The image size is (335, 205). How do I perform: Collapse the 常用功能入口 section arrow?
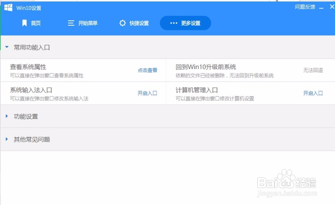click(7, 47)
